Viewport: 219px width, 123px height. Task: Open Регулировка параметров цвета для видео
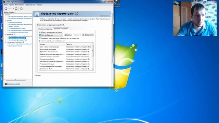pos(20,17)
